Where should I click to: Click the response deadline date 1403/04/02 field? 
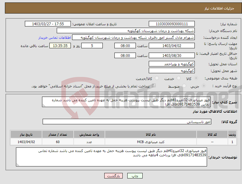point(172,46)
